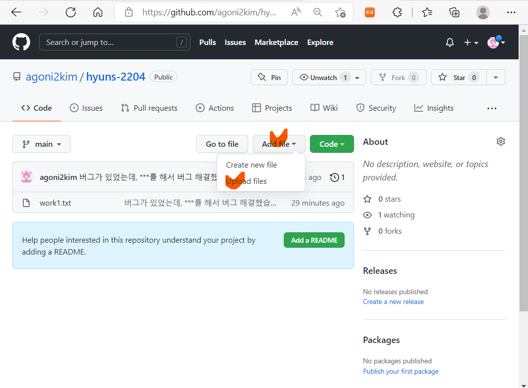Open Pulls in the top navigation
Image resolution: width=528 pixels, height=388 pixels.
[x=208, y=43]
